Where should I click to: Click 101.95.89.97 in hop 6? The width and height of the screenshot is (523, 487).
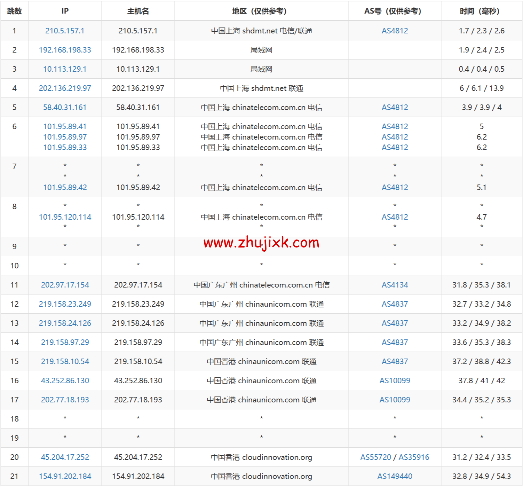point(64,137)
